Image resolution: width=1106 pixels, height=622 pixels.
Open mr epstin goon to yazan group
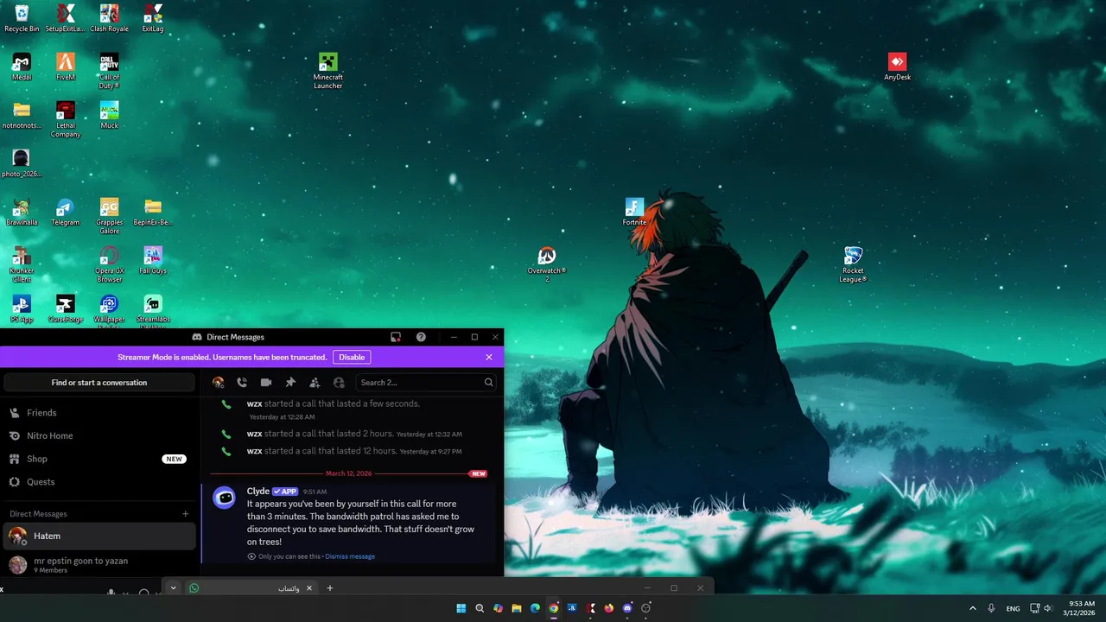pyautogui.click(x=99, y=565)
